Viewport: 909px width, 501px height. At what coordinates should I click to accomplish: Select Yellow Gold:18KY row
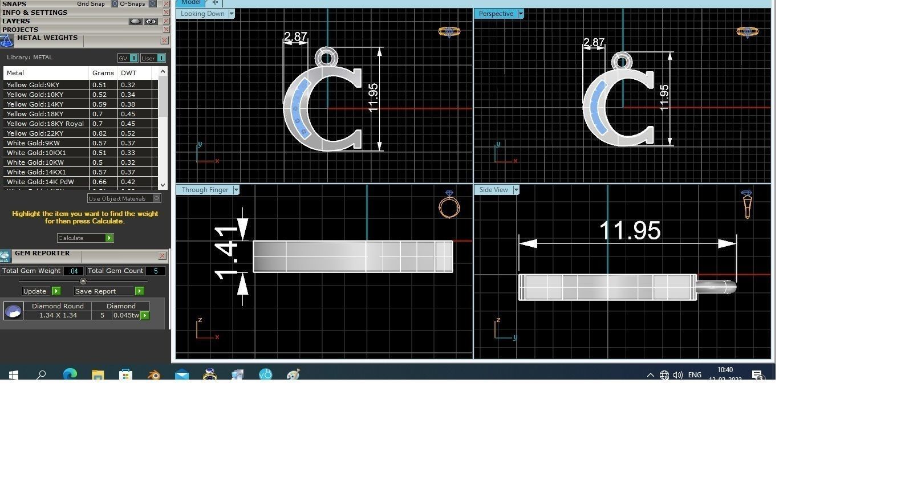pyautogui.click(x=80, y=114)
